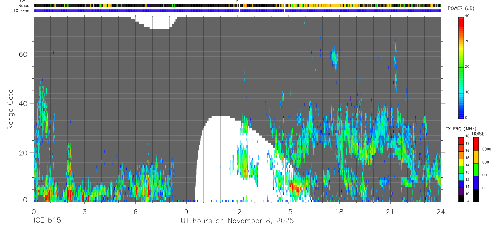The image size is (496, 229).
Task: Pick the red 17–18 MHz swatch in TX FRQ legend
Action: 461,141
